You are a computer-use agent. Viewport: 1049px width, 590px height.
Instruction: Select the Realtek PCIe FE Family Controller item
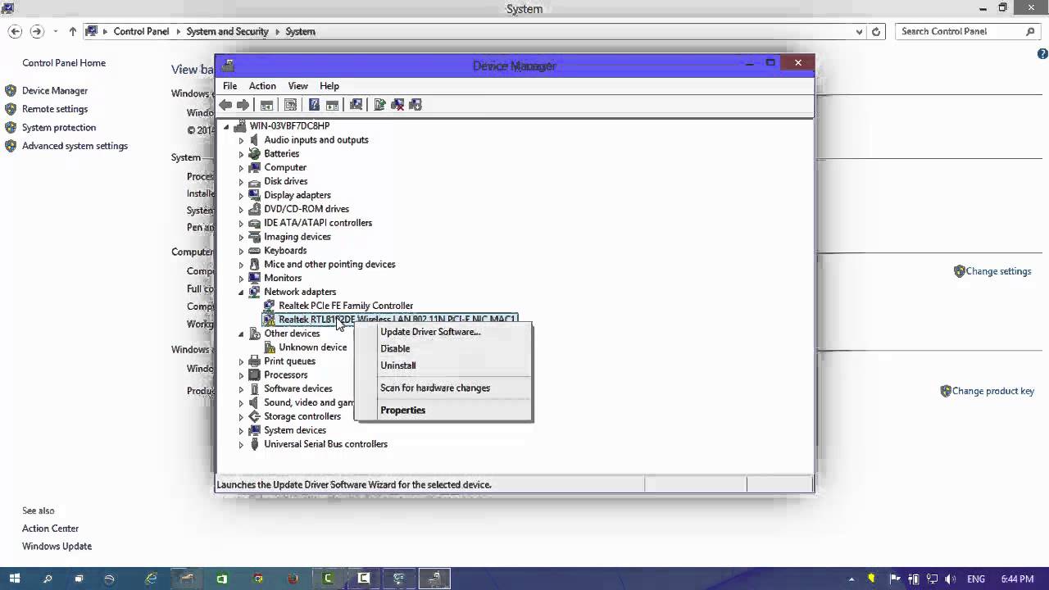pyautogui.click(x=346, y=306)
